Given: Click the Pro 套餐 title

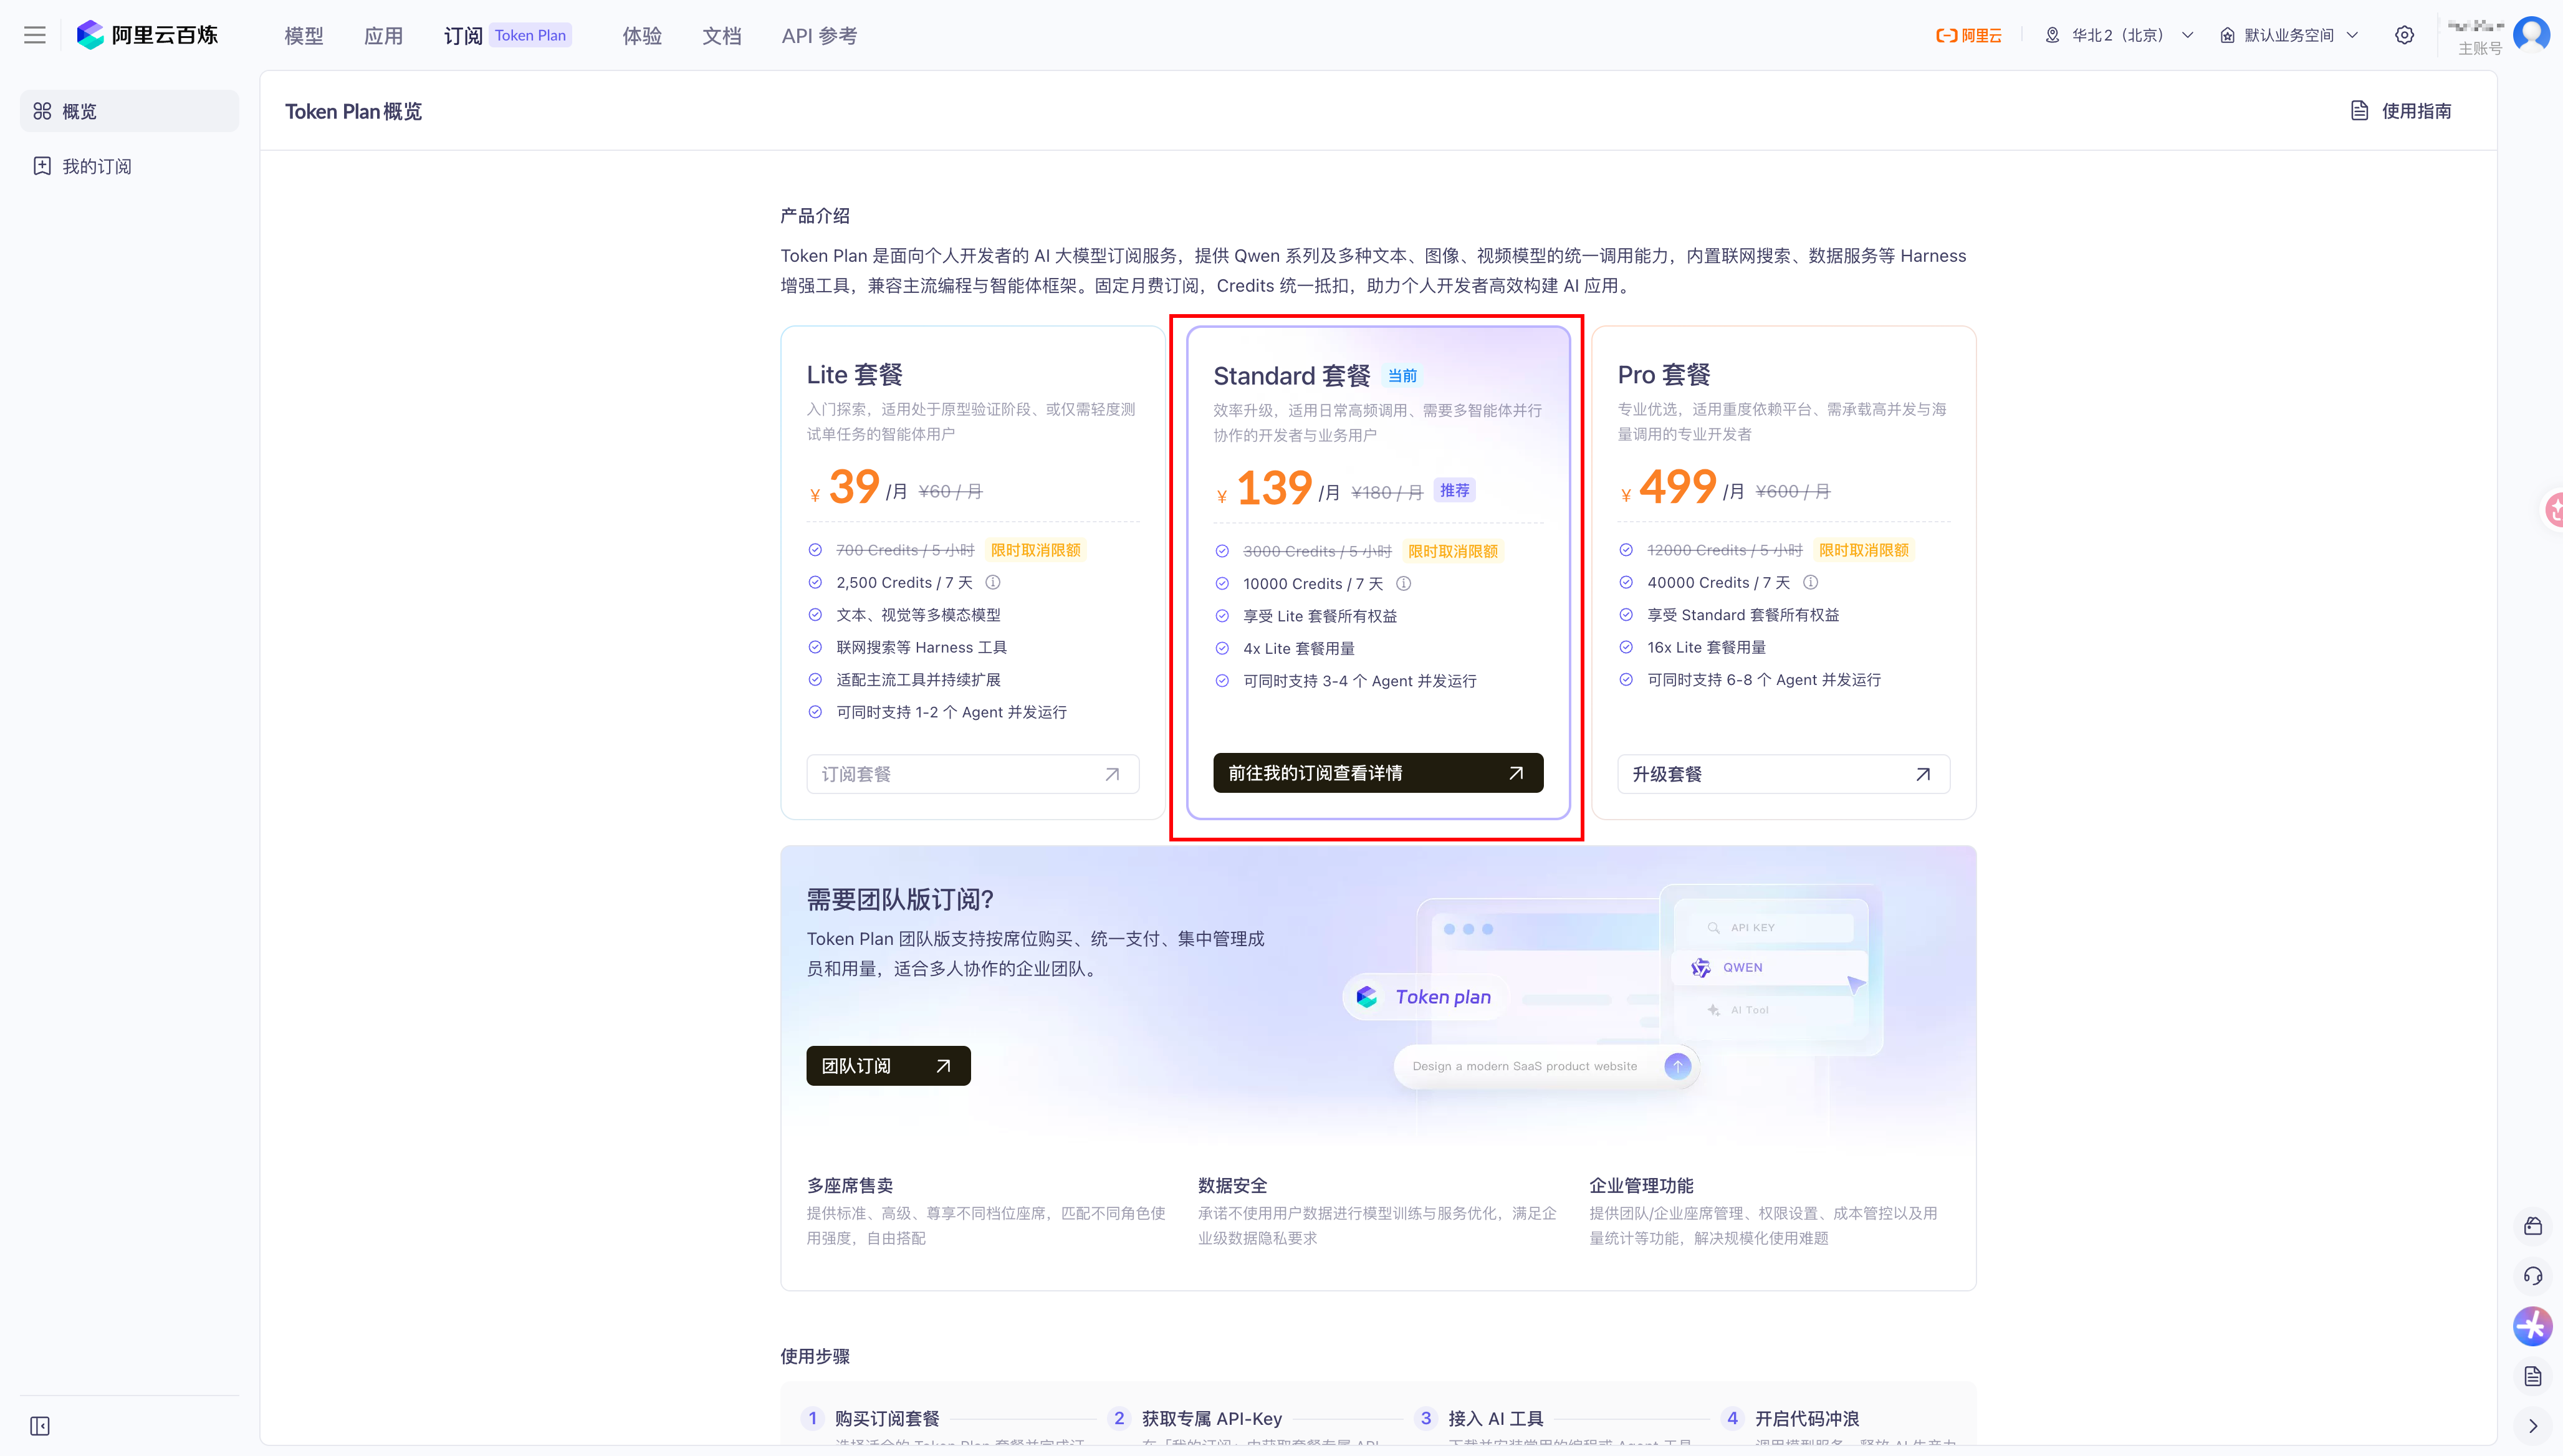Looking at the screenshot, I should [x=1664, y=375].
